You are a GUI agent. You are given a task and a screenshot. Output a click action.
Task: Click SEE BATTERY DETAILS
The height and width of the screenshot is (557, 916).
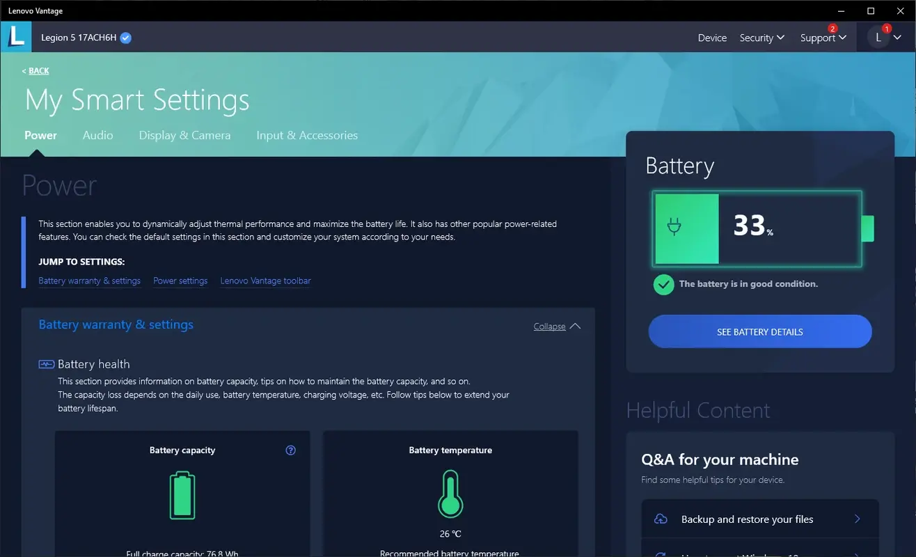(759, 331)
